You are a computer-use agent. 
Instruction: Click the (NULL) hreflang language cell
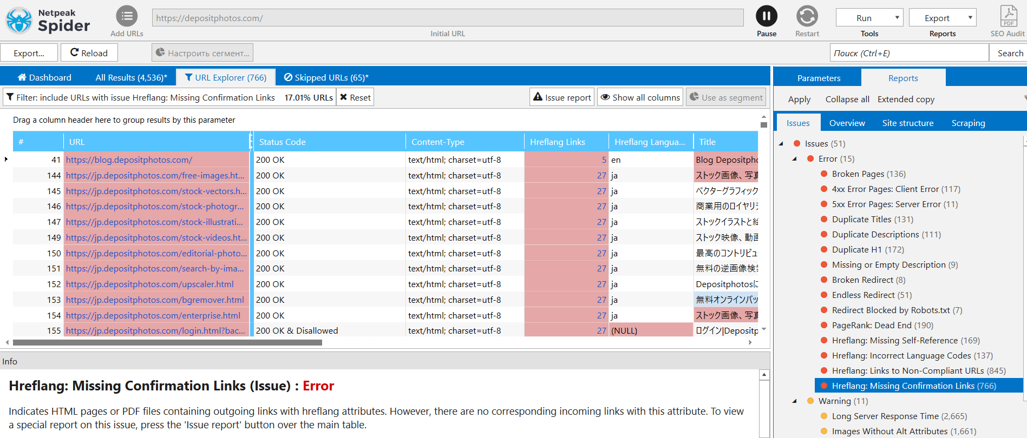pyautogui.click(x=651, y=331)
